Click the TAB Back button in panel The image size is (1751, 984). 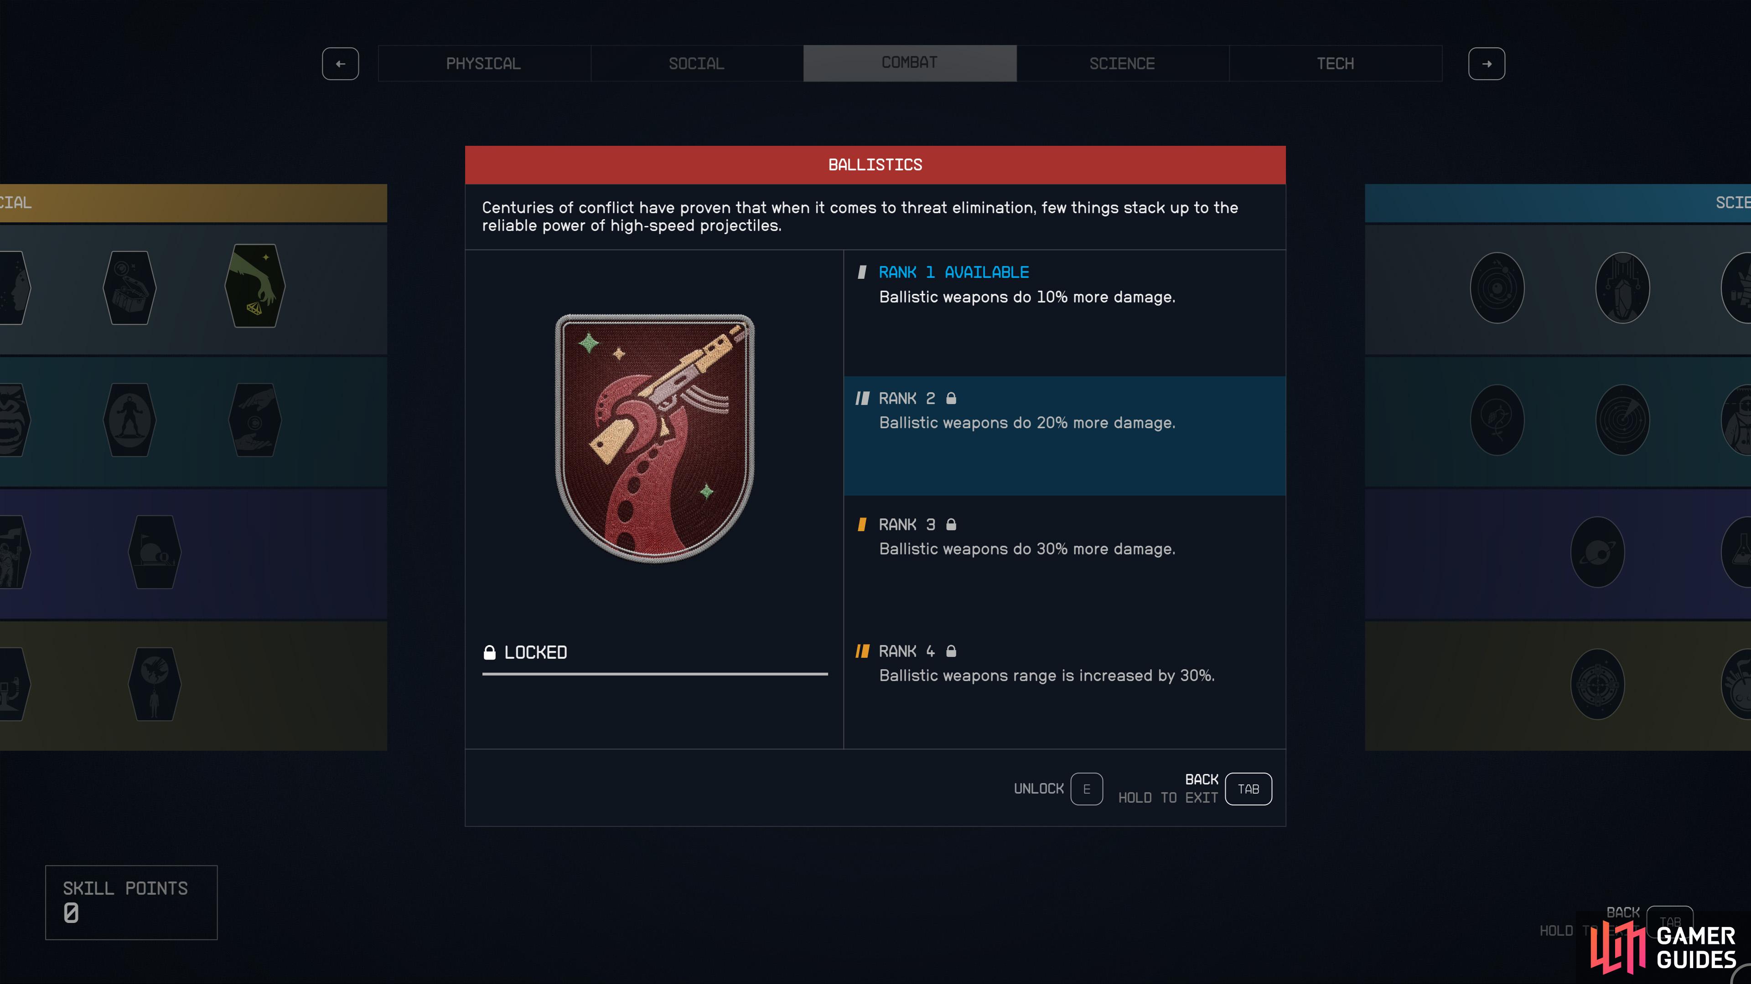1248,789
